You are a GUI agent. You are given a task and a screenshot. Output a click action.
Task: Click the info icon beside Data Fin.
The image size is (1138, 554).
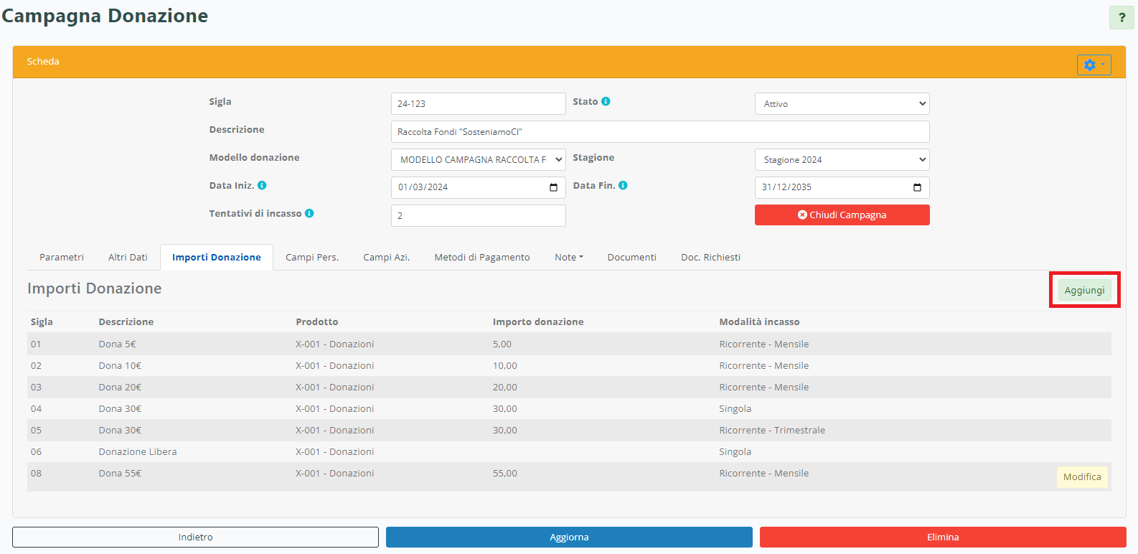[x=623, y=185]
